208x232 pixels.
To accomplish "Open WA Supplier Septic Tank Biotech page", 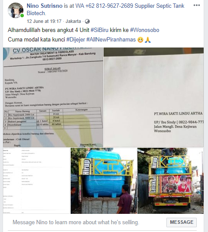I will point(105,10).
